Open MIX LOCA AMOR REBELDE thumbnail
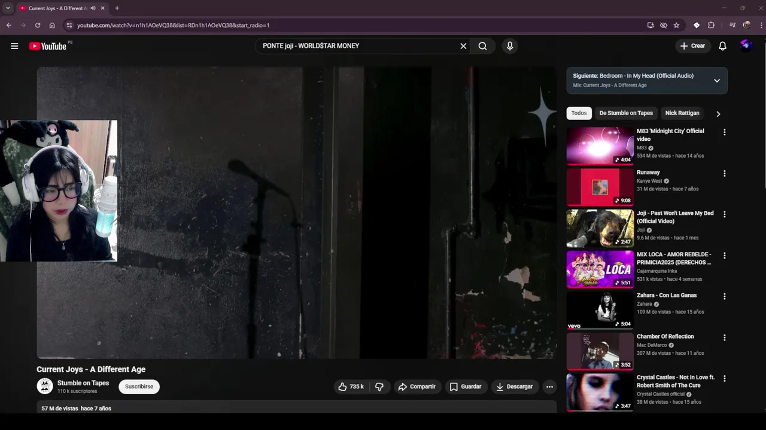The height and width of the screenshot is (430, 766). [600, 269]
